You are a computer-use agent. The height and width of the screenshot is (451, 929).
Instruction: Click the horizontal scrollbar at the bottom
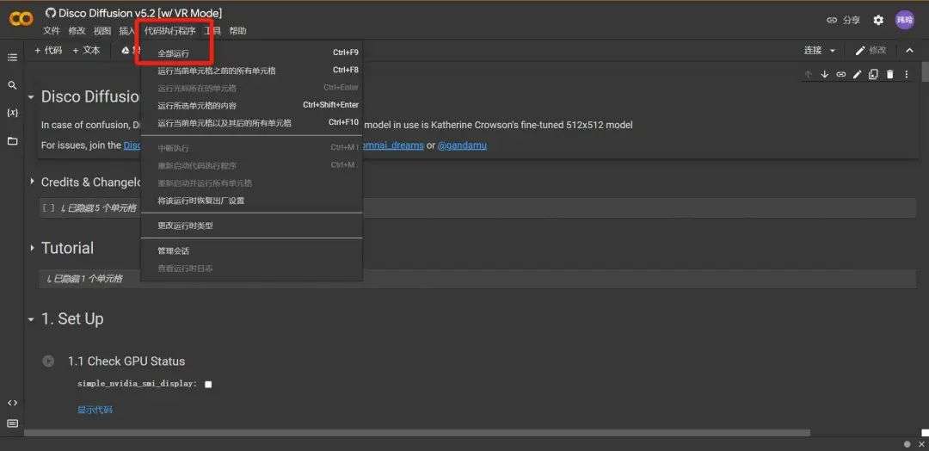coord(417,433)
